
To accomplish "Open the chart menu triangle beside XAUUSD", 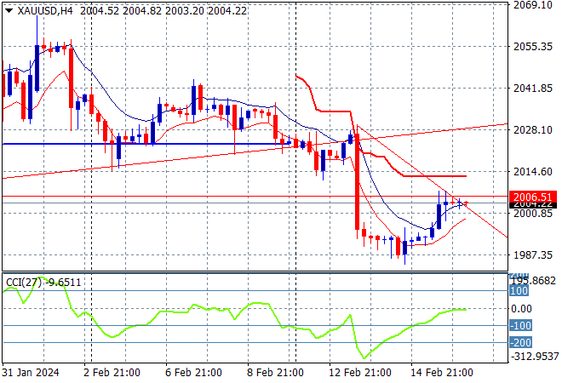I will click(9, 11).
